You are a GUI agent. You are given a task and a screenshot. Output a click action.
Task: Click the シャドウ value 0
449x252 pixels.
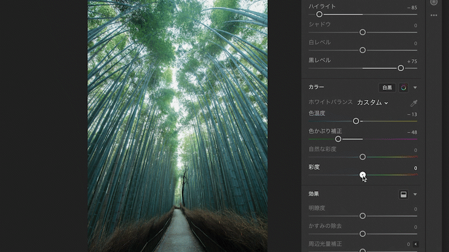[416, 25]
